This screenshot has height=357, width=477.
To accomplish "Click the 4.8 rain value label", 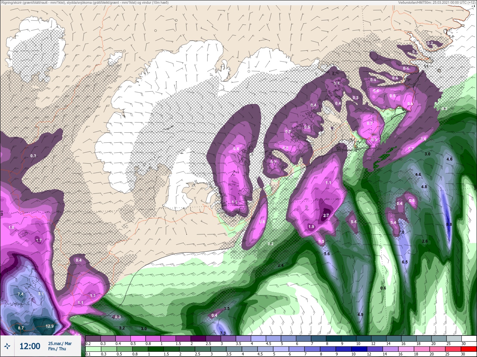I will coord(424,187).
